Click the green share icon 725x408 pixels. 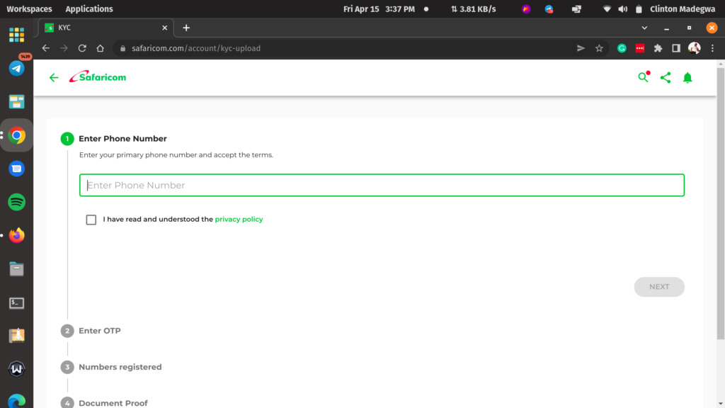click(x=666, y=77)
